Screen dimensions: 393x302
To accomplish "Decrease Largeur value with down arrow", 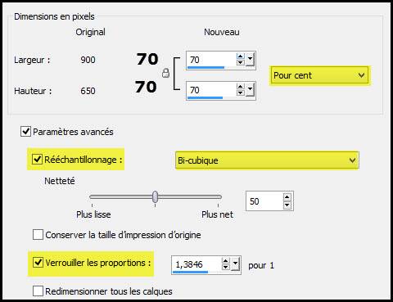I will tap(240, 63).
